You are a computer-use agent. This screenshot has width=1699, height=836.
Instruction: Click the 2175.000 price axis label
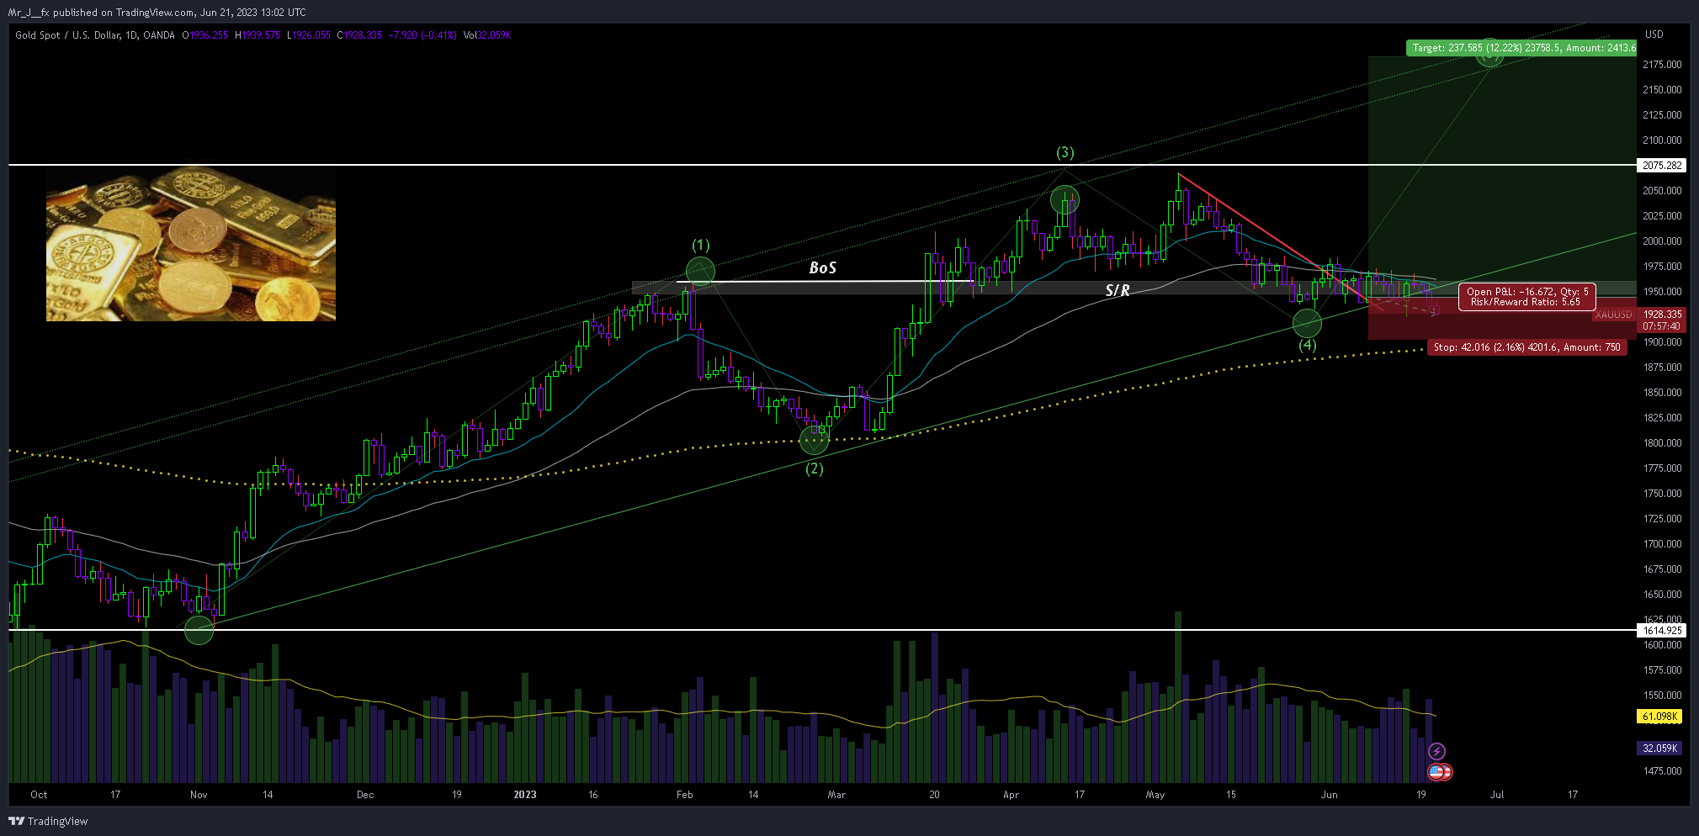1662,65
